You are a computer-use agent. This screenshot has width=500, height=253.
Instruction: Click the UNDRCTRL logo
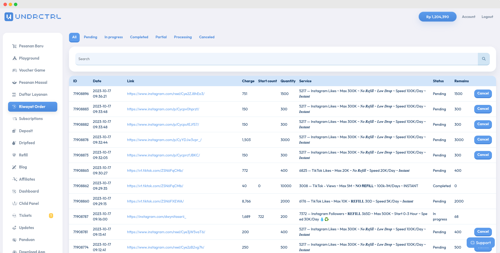(x=33, y=16)
